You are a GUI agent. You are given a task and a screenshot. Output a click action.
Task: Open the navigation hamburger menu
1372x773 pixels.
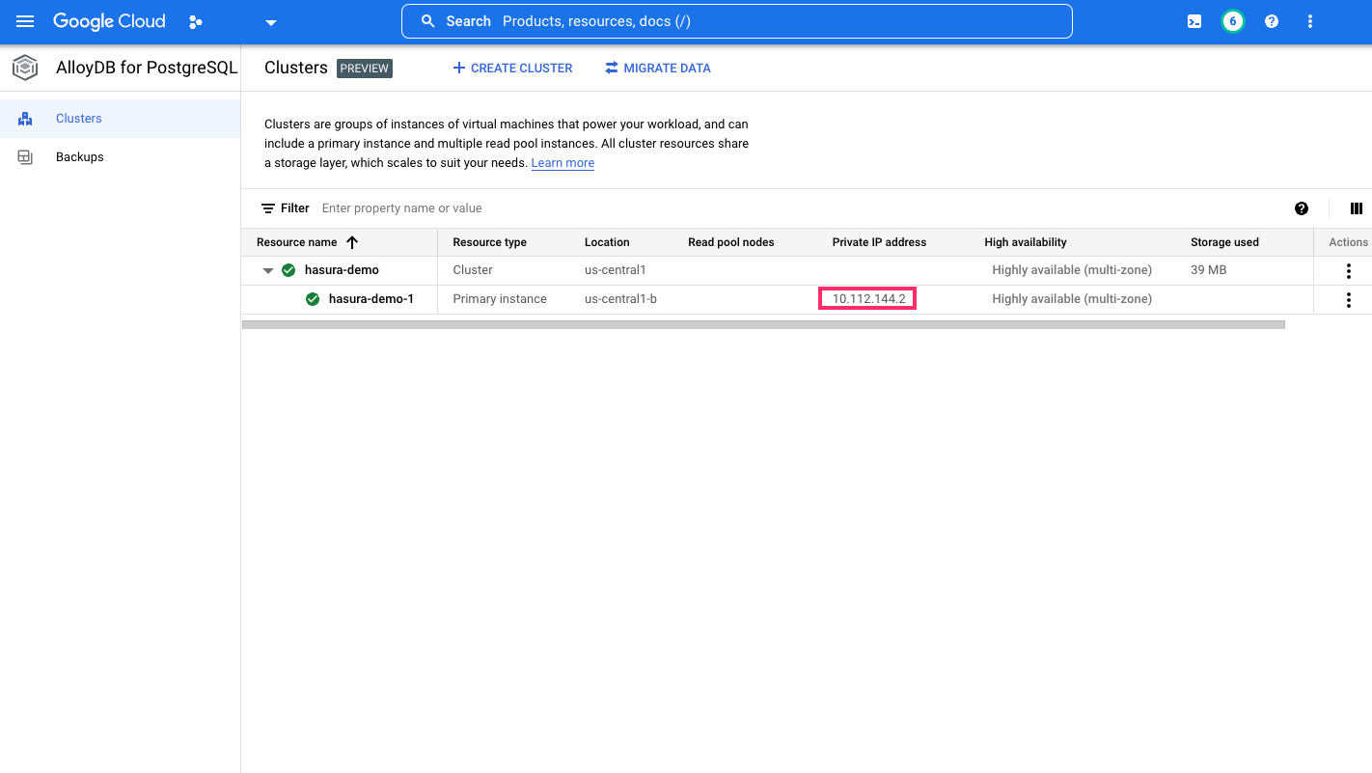(25, 21)
